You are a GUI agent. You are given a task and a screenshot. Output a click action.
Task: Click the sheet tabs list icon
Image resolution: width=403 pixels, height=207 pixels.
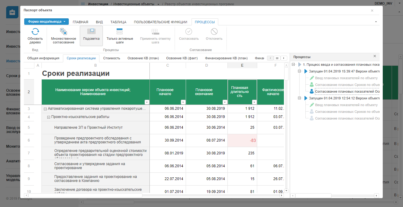tap(277, 58)
